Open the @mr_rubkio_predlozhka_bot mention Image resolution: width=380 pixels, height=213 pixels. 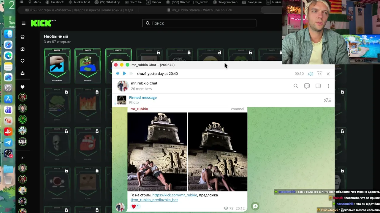tap(154, 200)
